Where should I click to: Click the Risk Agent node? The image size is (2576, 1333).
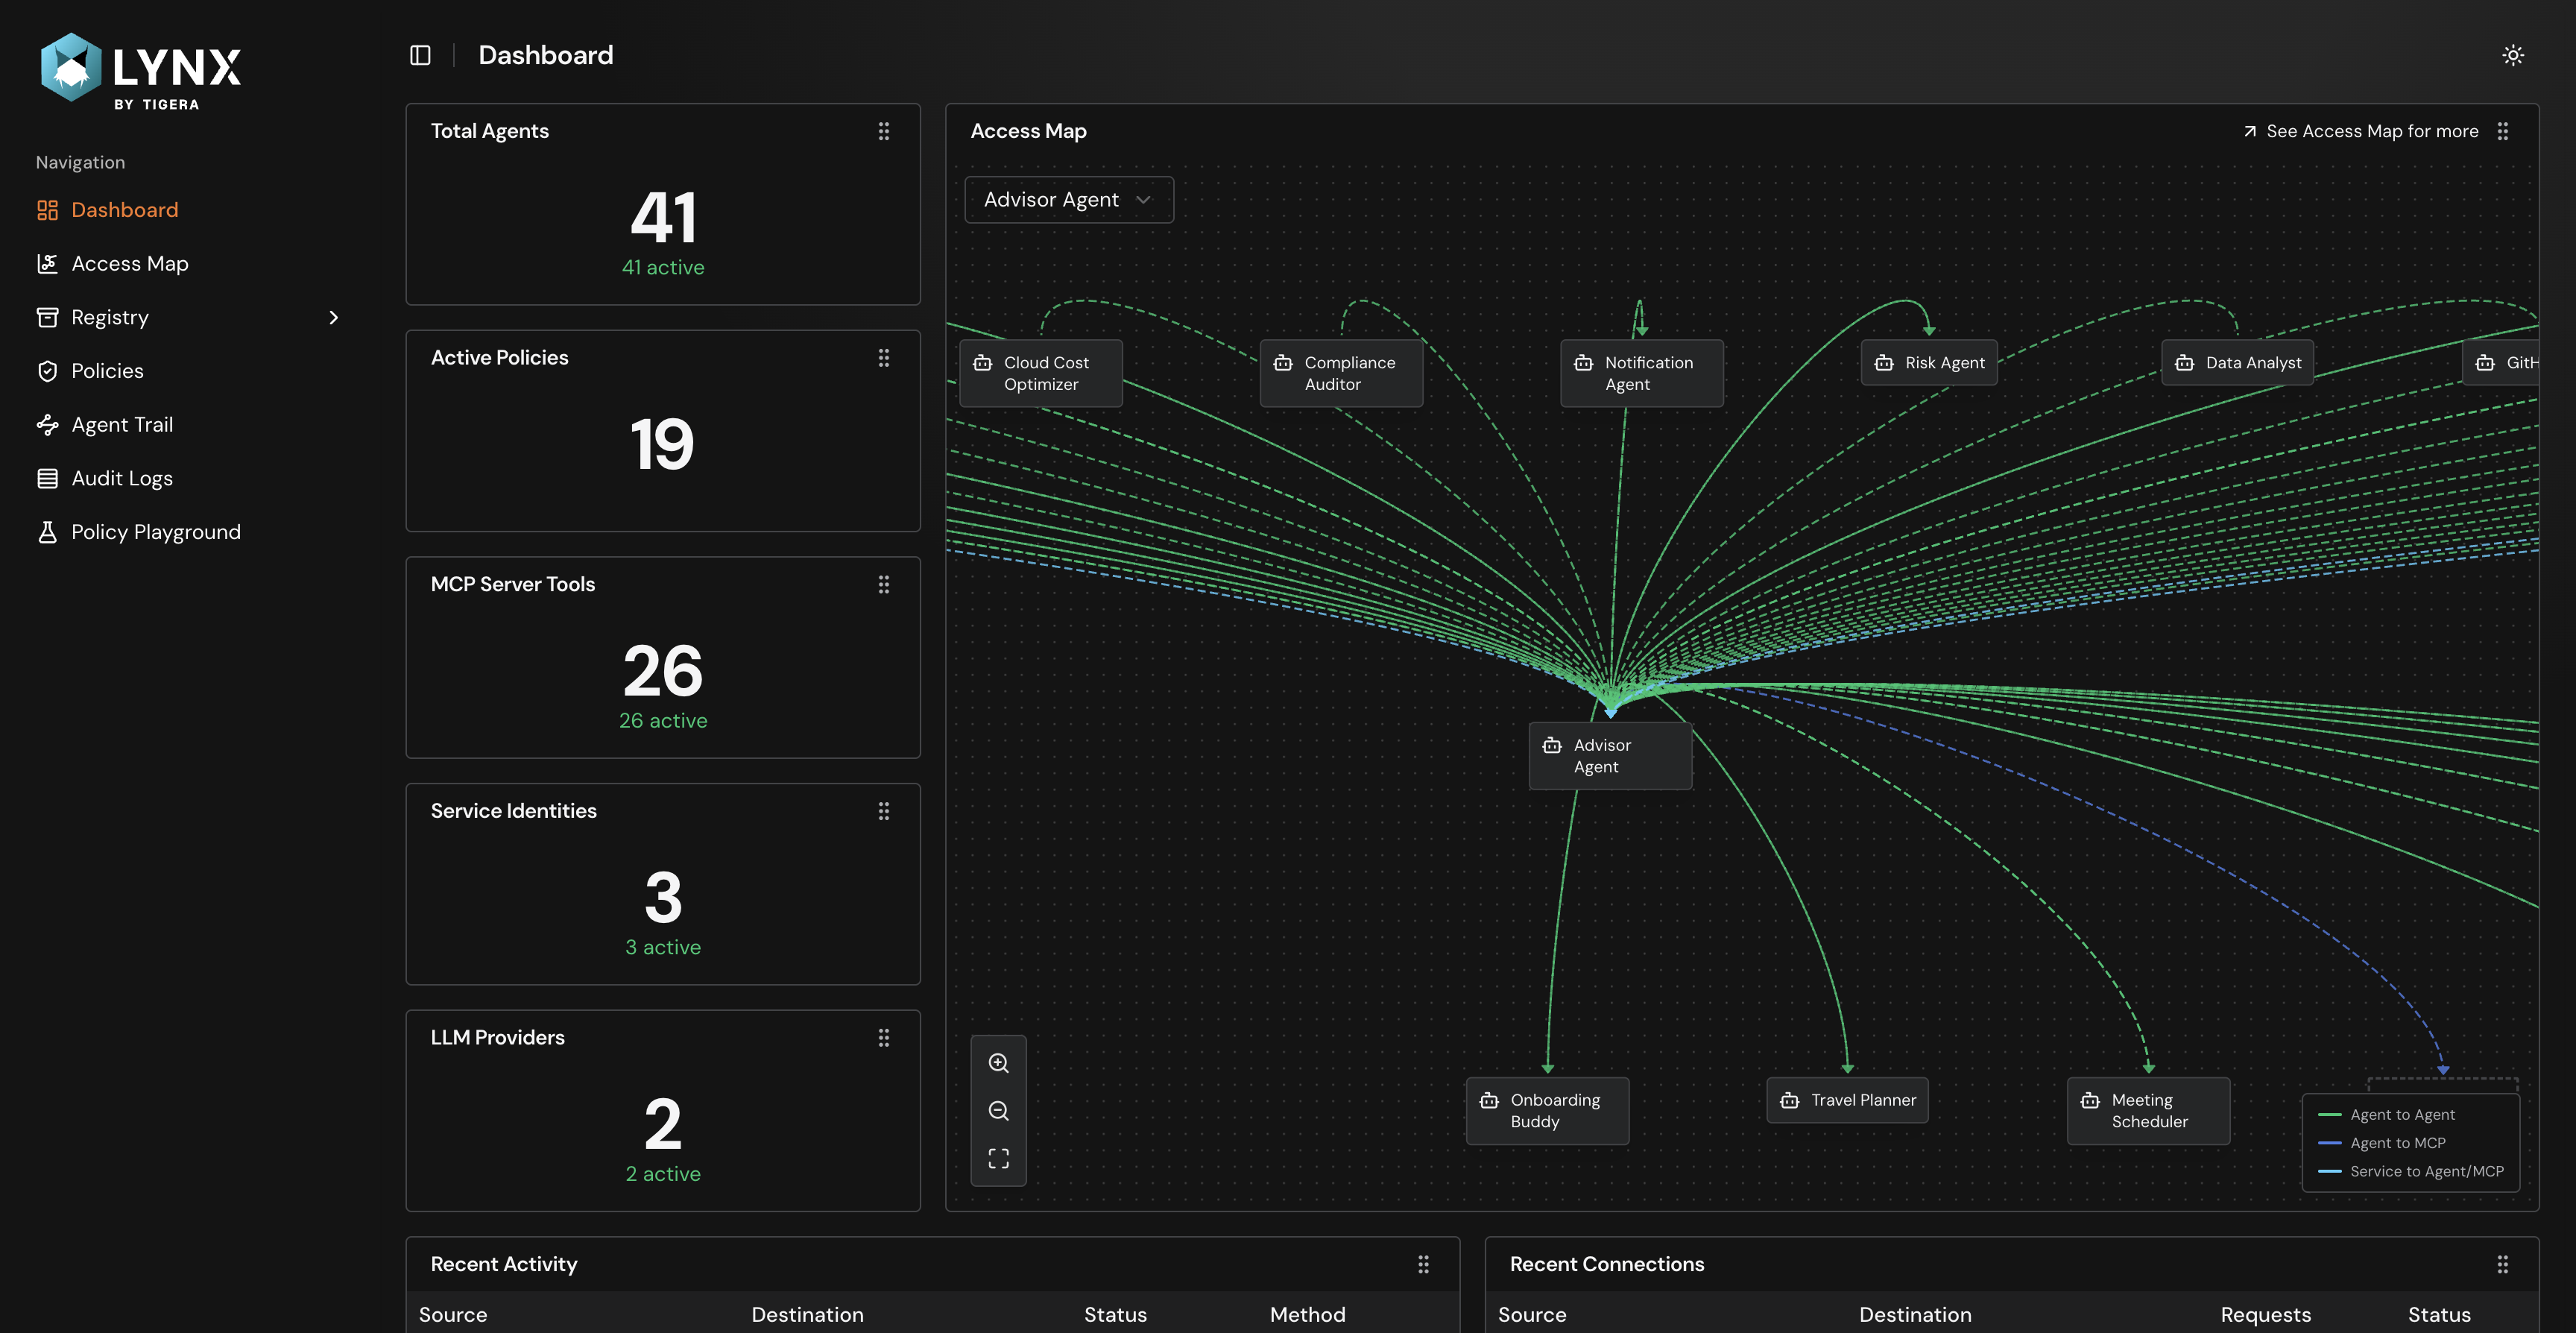tap(1929, 362)
